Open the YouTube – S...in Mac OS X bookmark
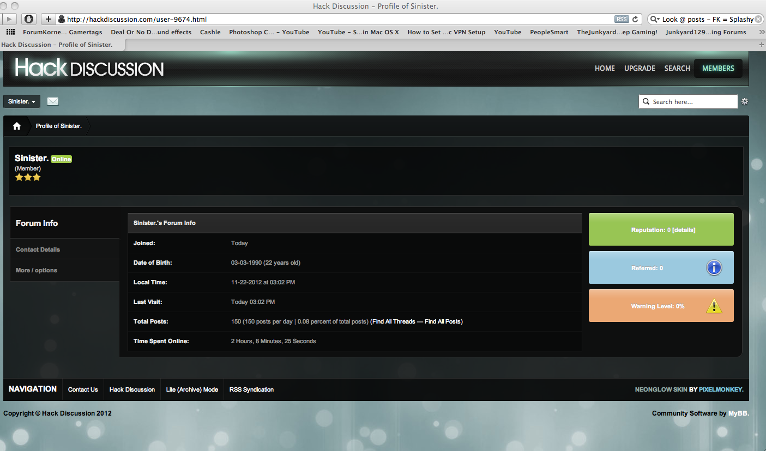This screenshot has height=451, width=766. coord(359,32)
